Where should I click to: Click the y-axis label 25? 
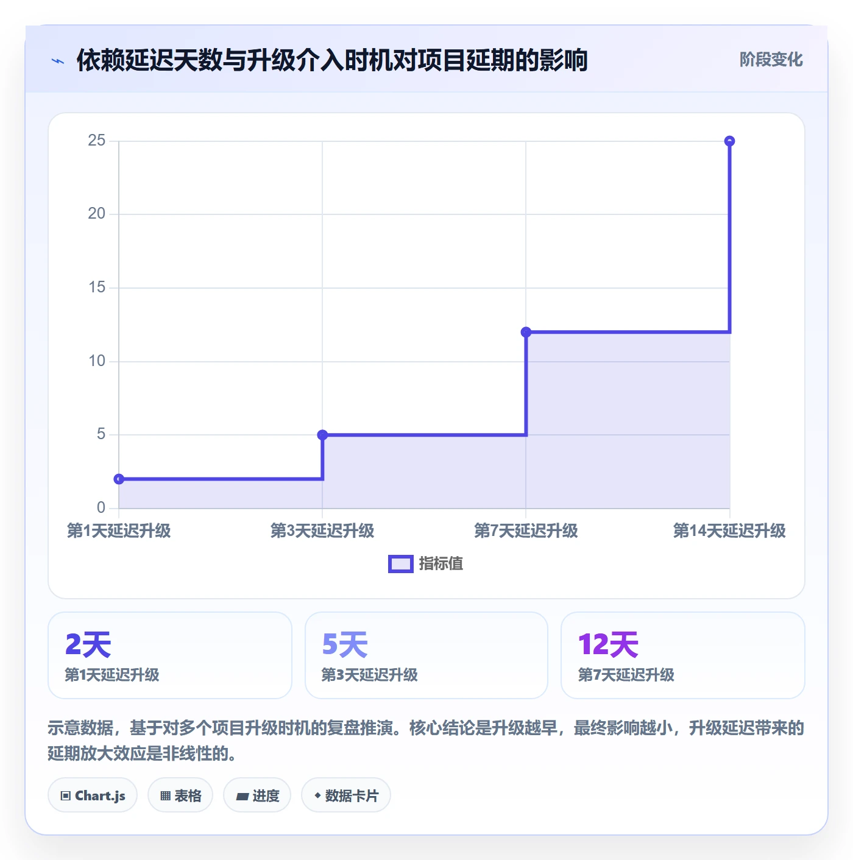[96, 141]
